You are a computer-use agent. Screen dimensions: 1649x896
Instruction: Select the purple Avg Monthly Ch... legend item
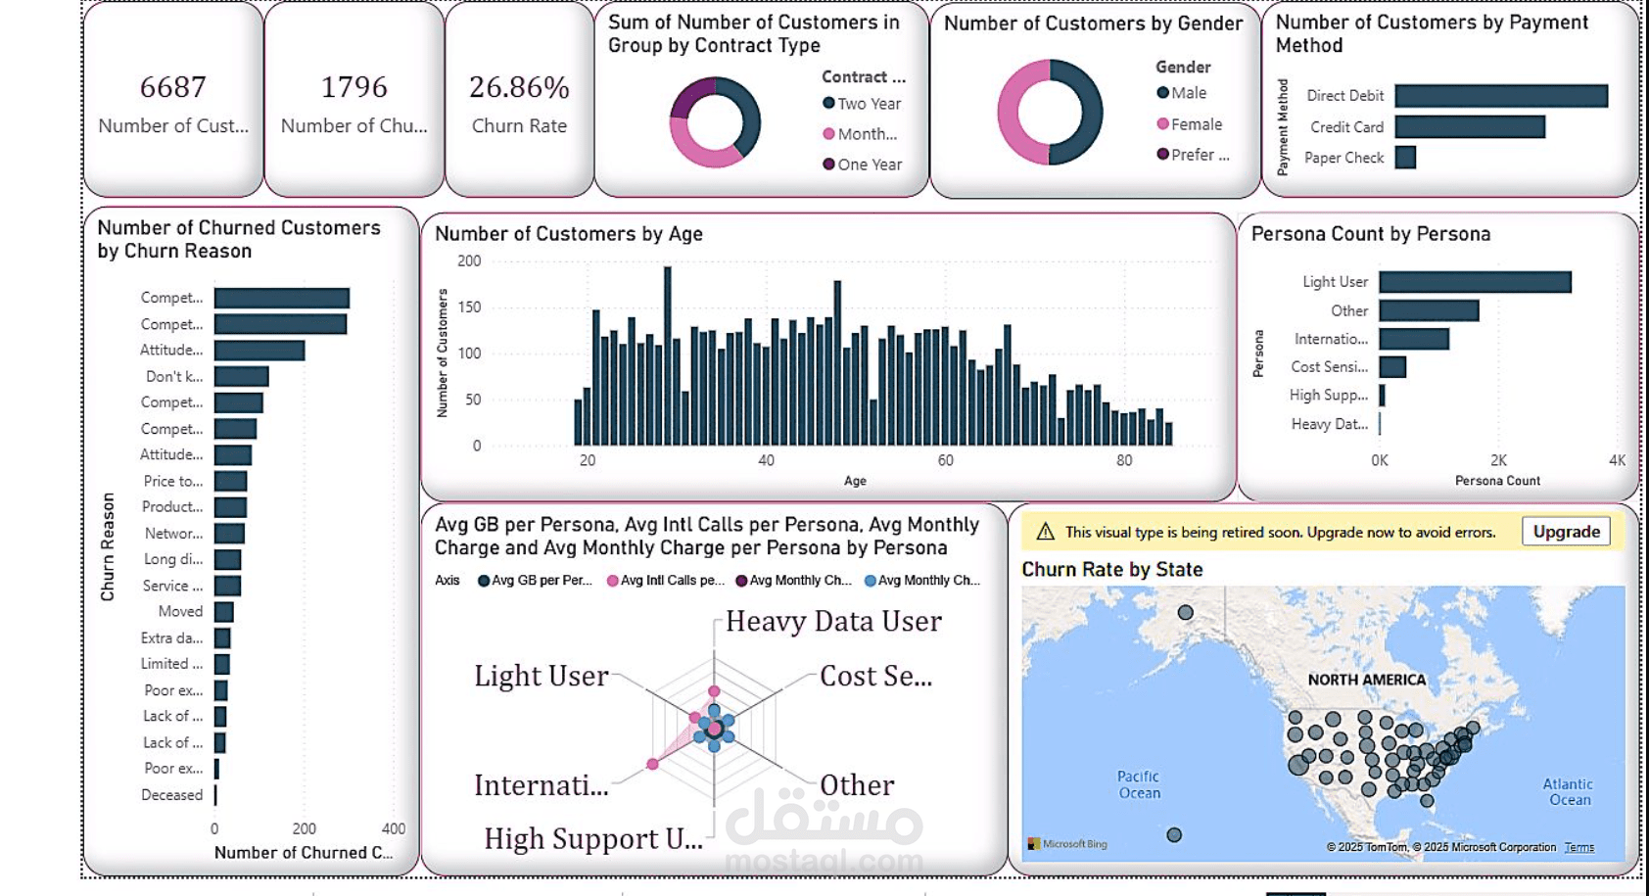(794, 581)
